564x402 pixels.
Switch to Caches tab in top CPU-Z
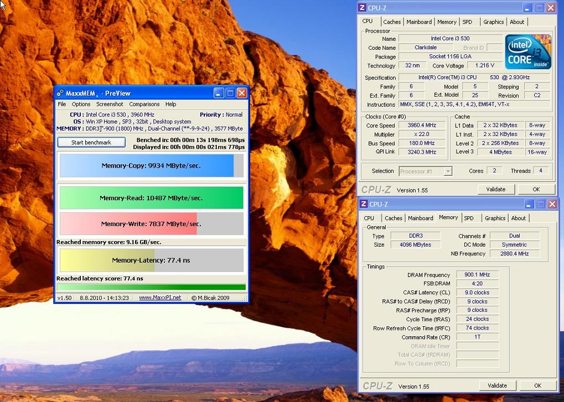(x=392, y=22)
